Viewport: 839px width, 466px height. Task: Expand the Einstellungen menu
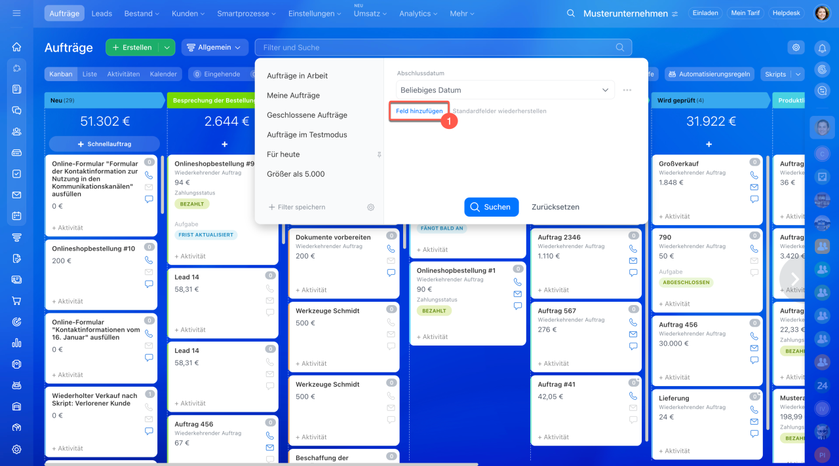pyautogui.click(x=315, y=13)
